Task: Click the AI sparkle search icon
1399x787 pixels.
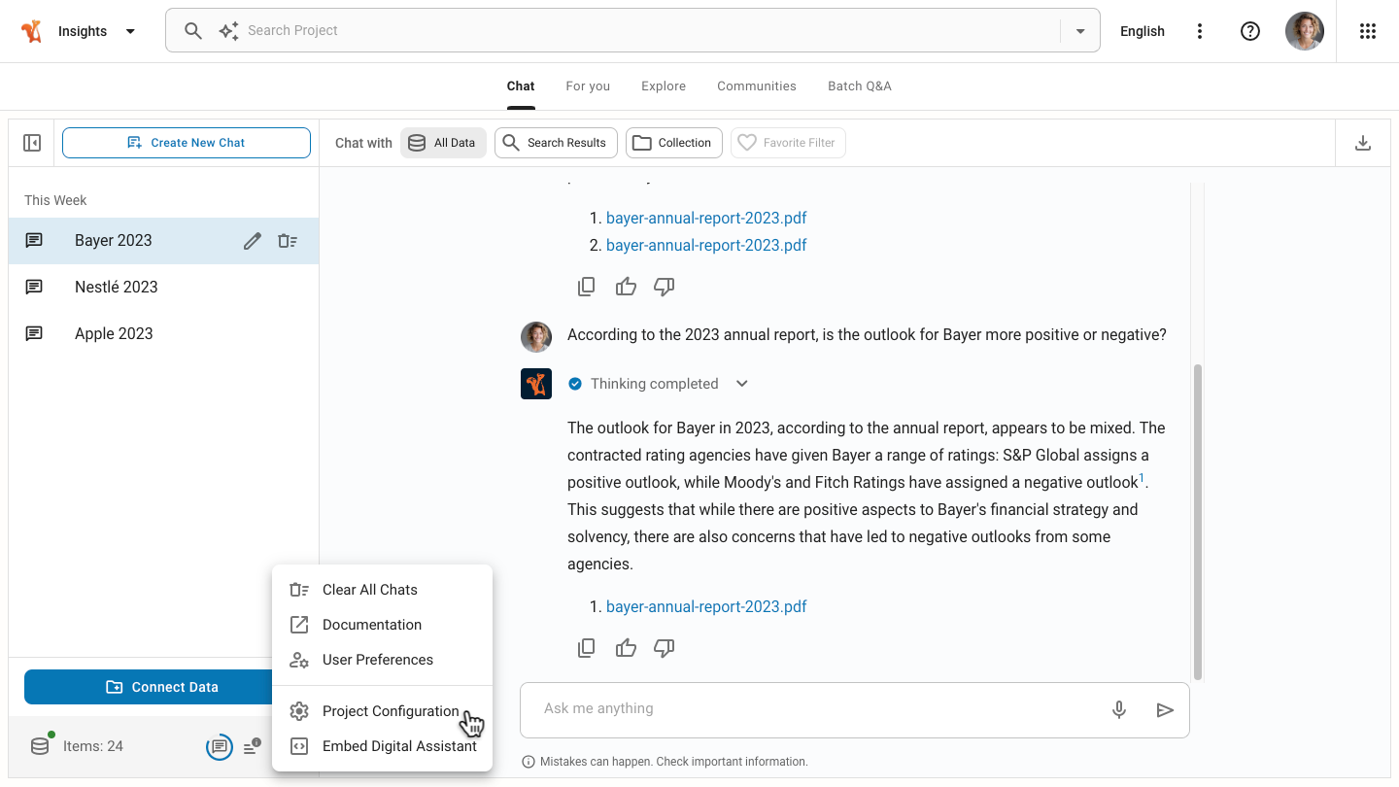Action: pyautogui.click(x=228, y=31)
